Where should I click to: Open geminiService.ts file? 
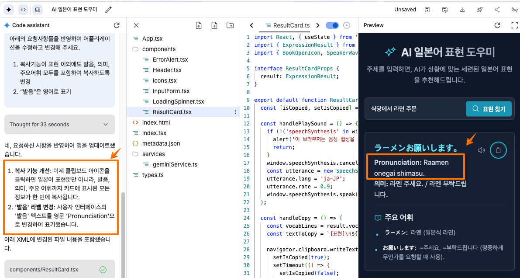tap(175, 164)
